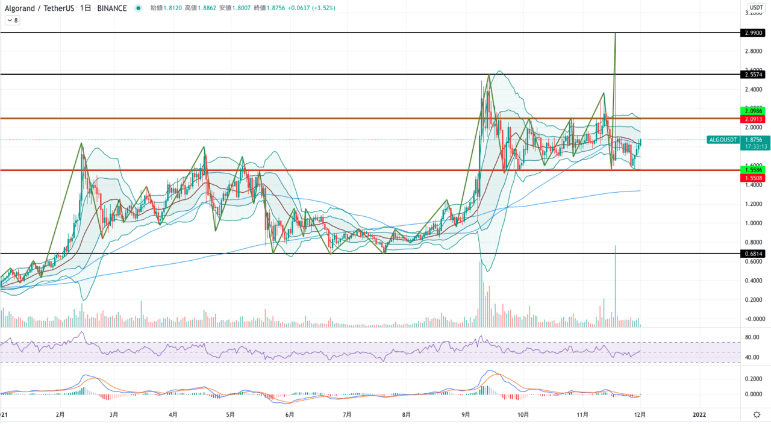
Task: Click the green 2.0986 price tag
Action: click(x=752, y=111)
